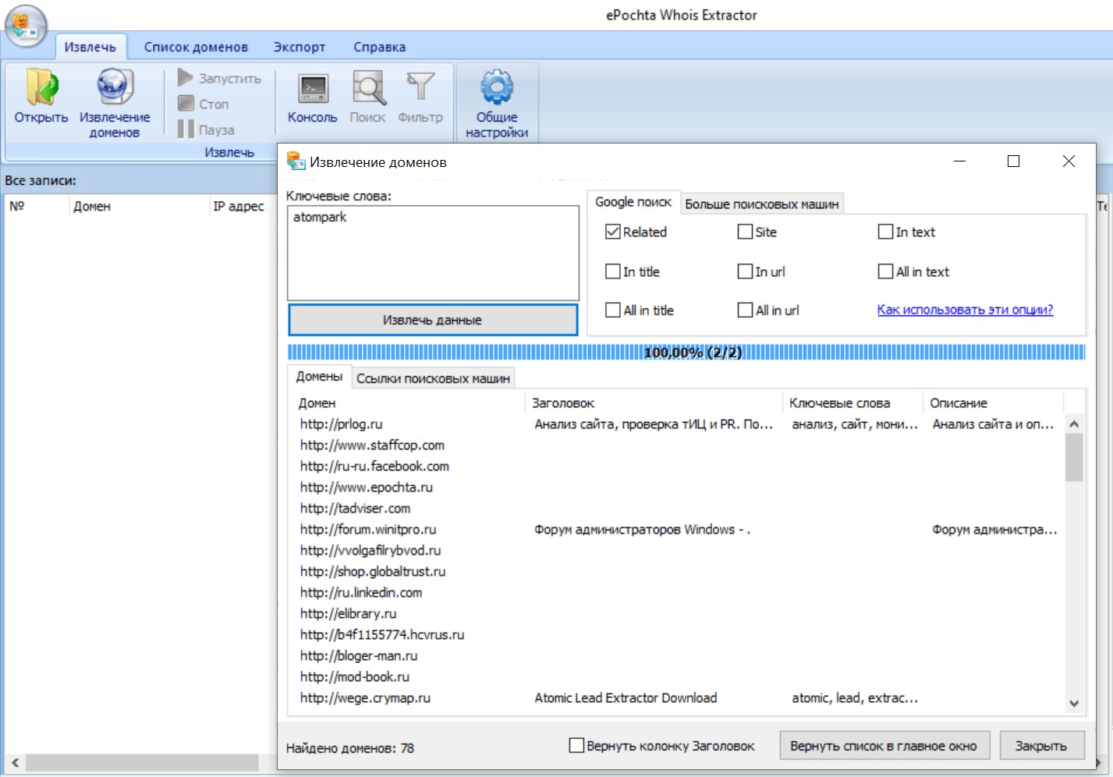Tick the In text checkbox
This screenshot has width=1113, height=777.
(x=885, y=232)
